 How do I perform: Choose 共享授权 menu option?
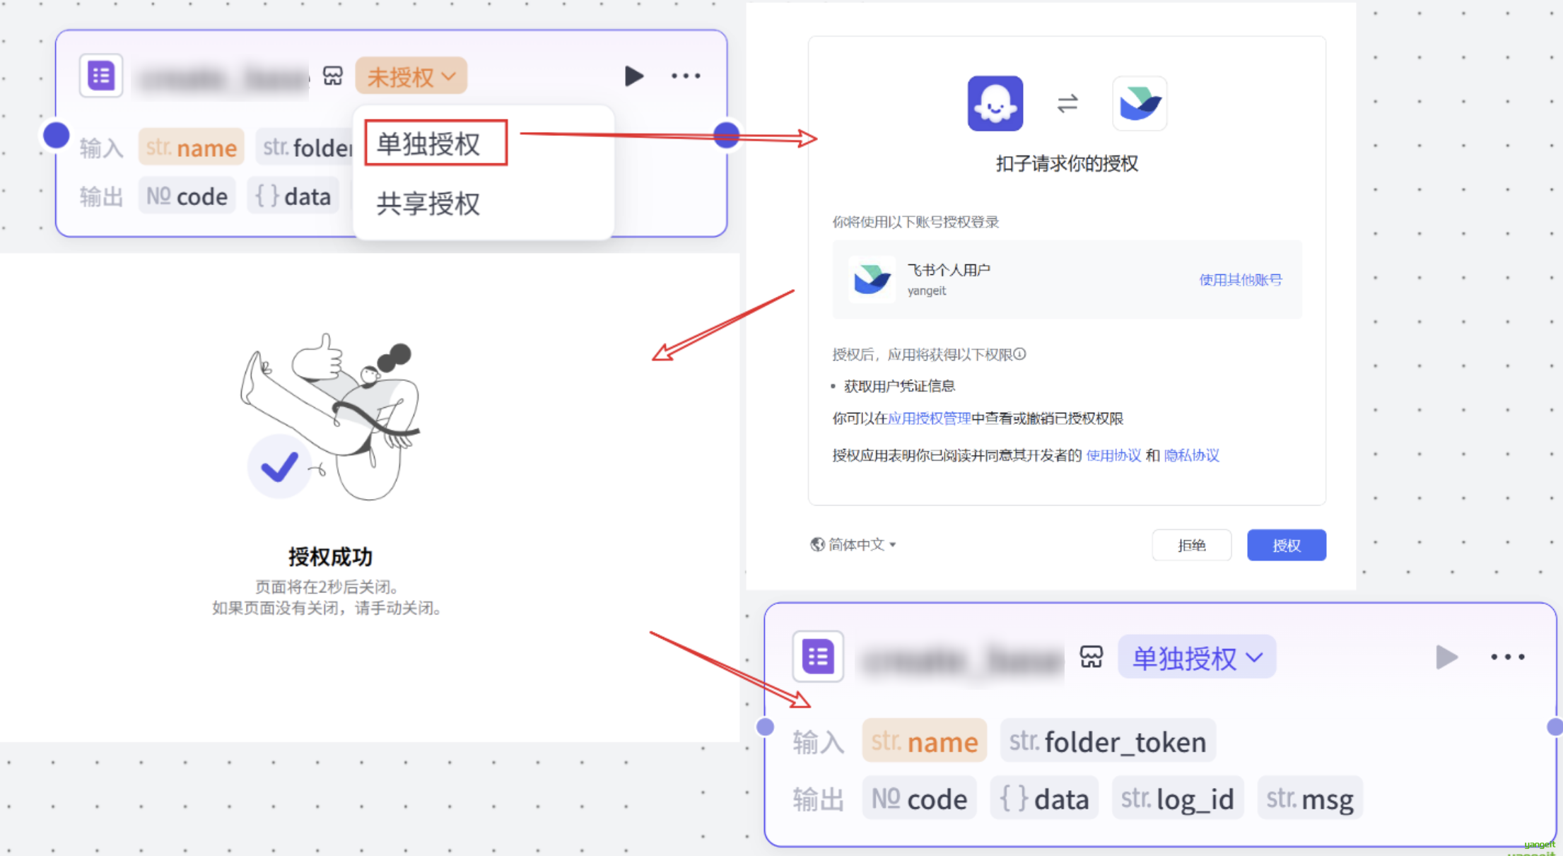point(428,204)
